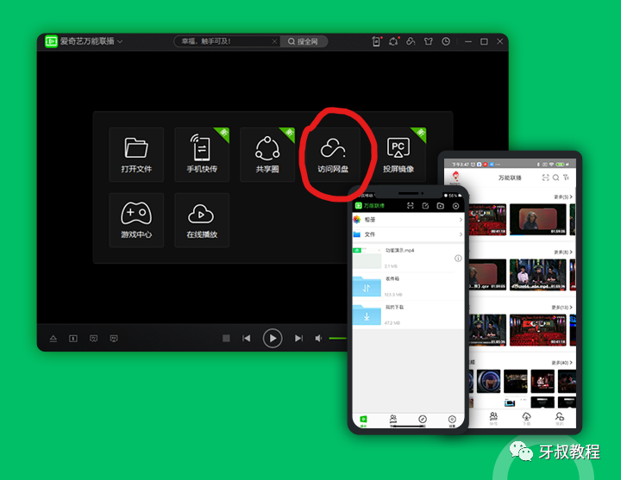The width and height of the screenshot is (621, 480).
Task: Open the tablet video thumbnail timed 01:59:26
Action: tap(537, 220)
